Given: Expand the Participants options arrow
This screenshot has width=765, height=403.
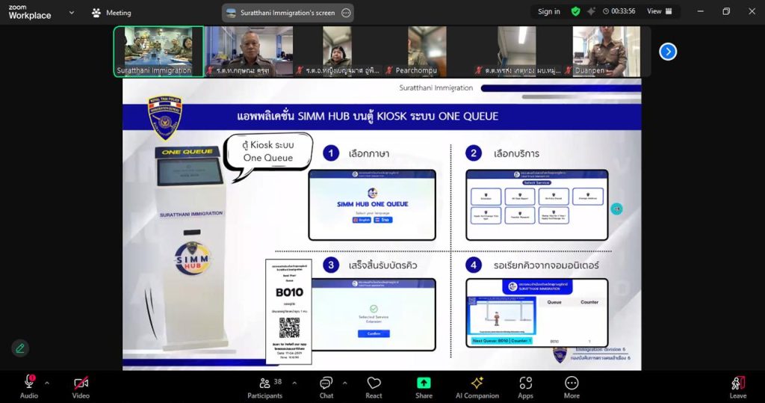Looking at the screenshot, I should 294,383.
